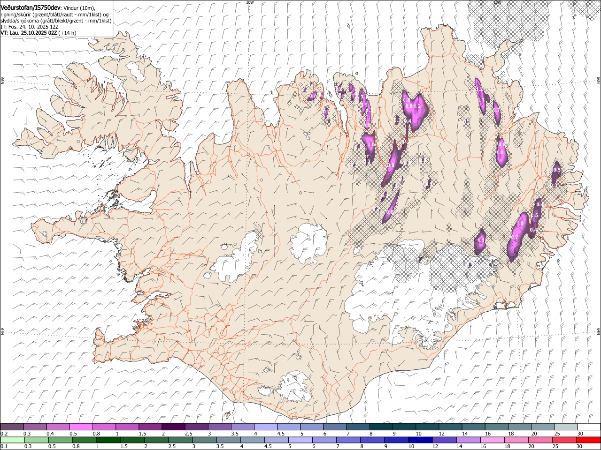Viewport: 601px width, 450px height.
Task: Click the rain scale swatch between 2.5 and 3
Action: pyautogui.click(x=180, y=440)
